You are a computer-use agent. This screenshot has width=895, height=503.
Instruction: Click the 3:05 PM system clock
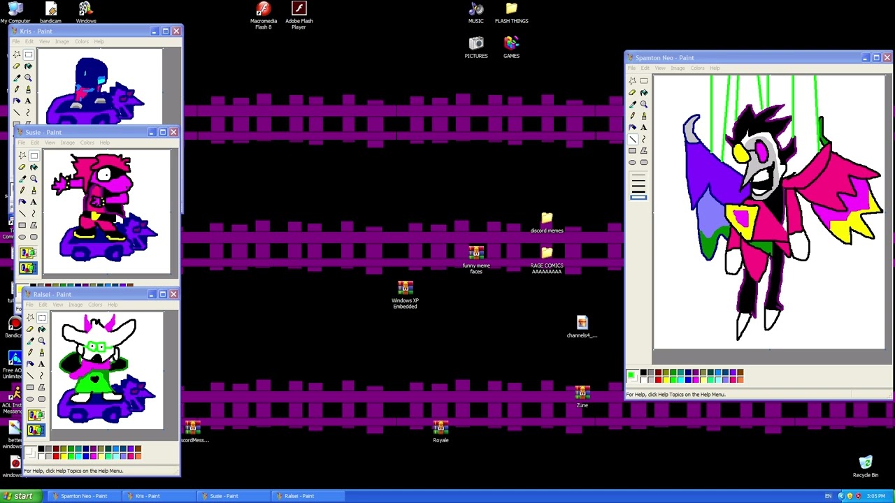point(876,496)
